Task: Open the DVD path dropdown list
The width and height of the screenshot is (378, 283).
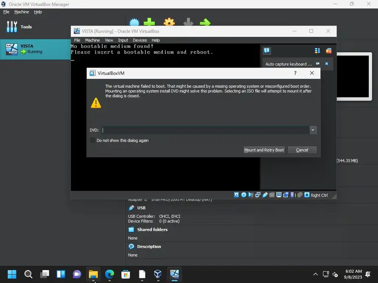Action: 313,130
